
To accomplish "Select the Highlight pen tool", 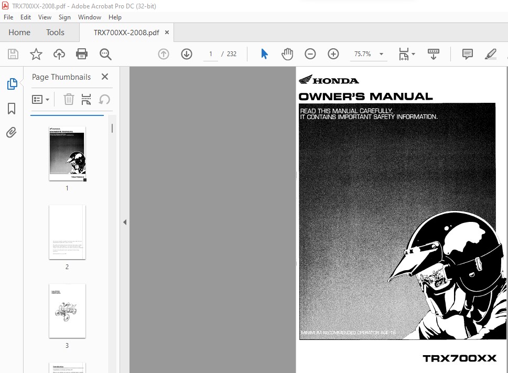I will point(491,54).
